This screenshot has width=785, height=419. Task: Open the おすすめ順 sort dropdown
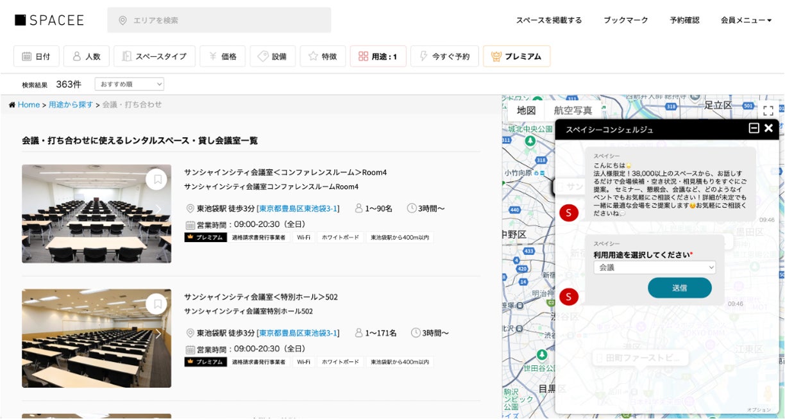pyautogui.click(x=129, y=84)
